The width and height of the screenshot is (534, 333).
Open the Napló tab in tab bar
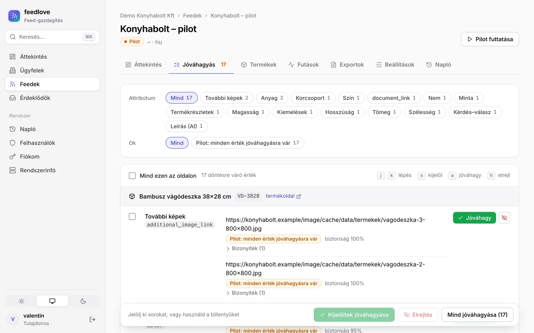[x=439, y=65]
